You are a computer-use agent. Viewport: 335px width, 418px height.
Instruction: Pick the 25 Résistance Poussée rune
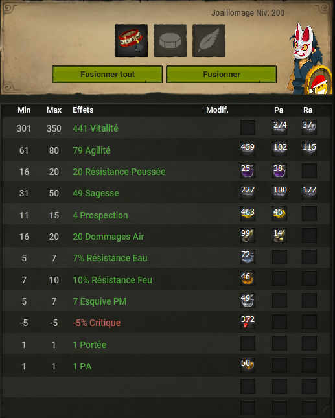click(248, 170)
